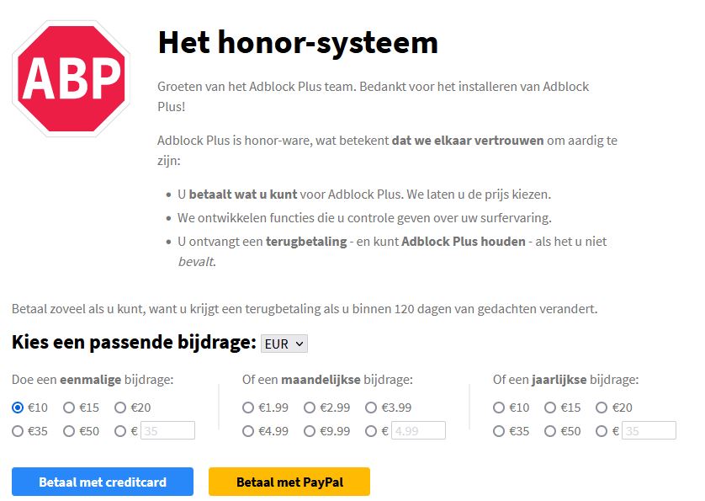Click the custom yearly amount input box

[x=649, y=431]
